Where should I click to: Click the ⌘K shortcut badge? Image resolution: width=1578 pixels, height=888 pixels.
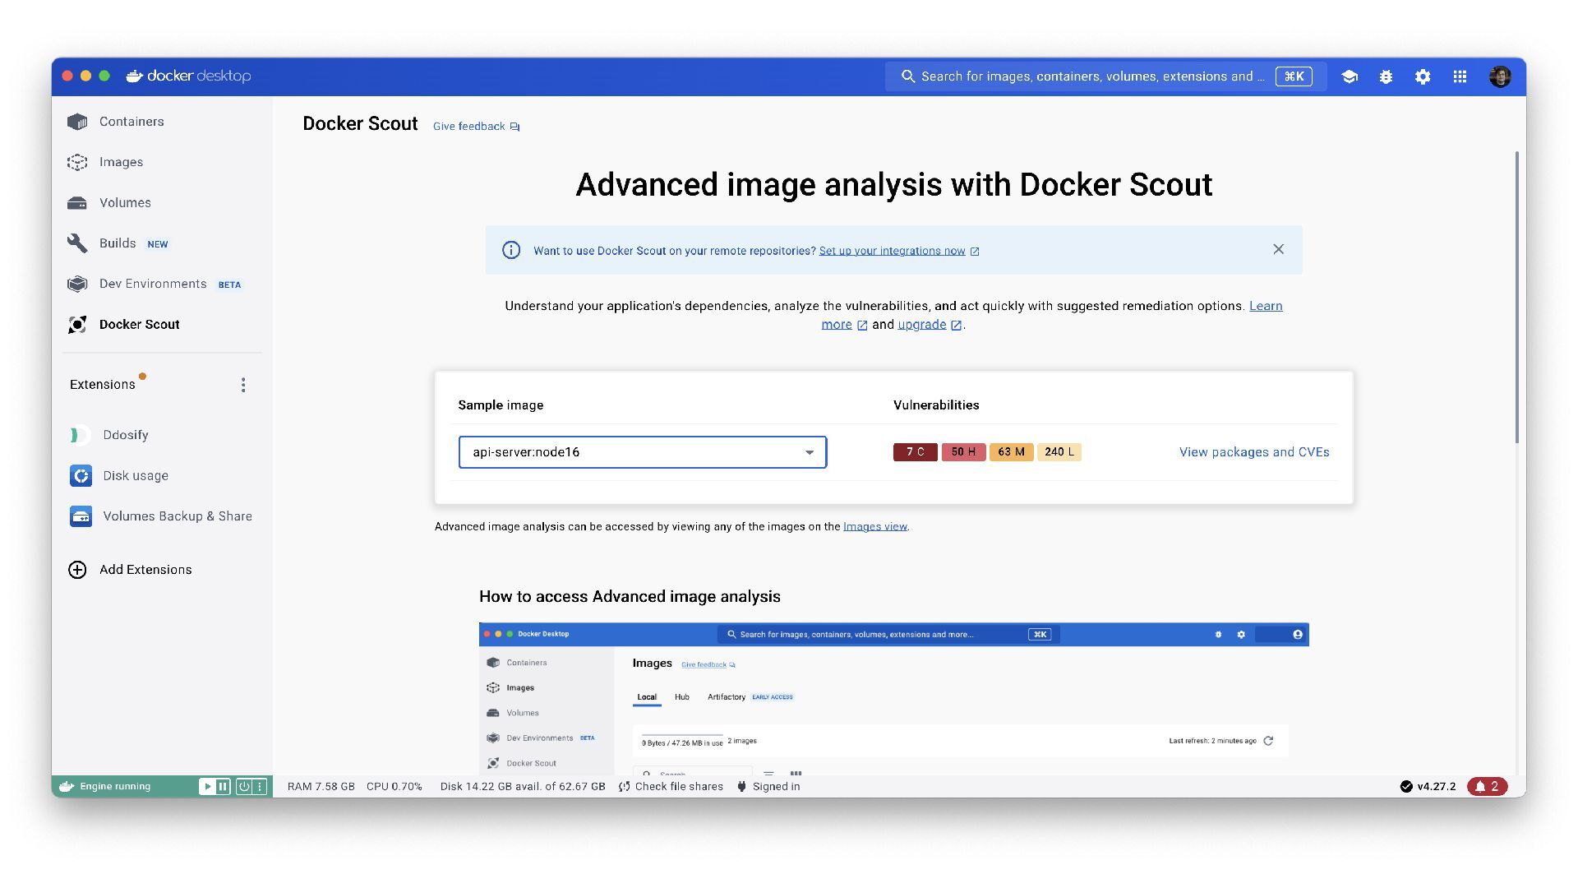click(1294, 76)
